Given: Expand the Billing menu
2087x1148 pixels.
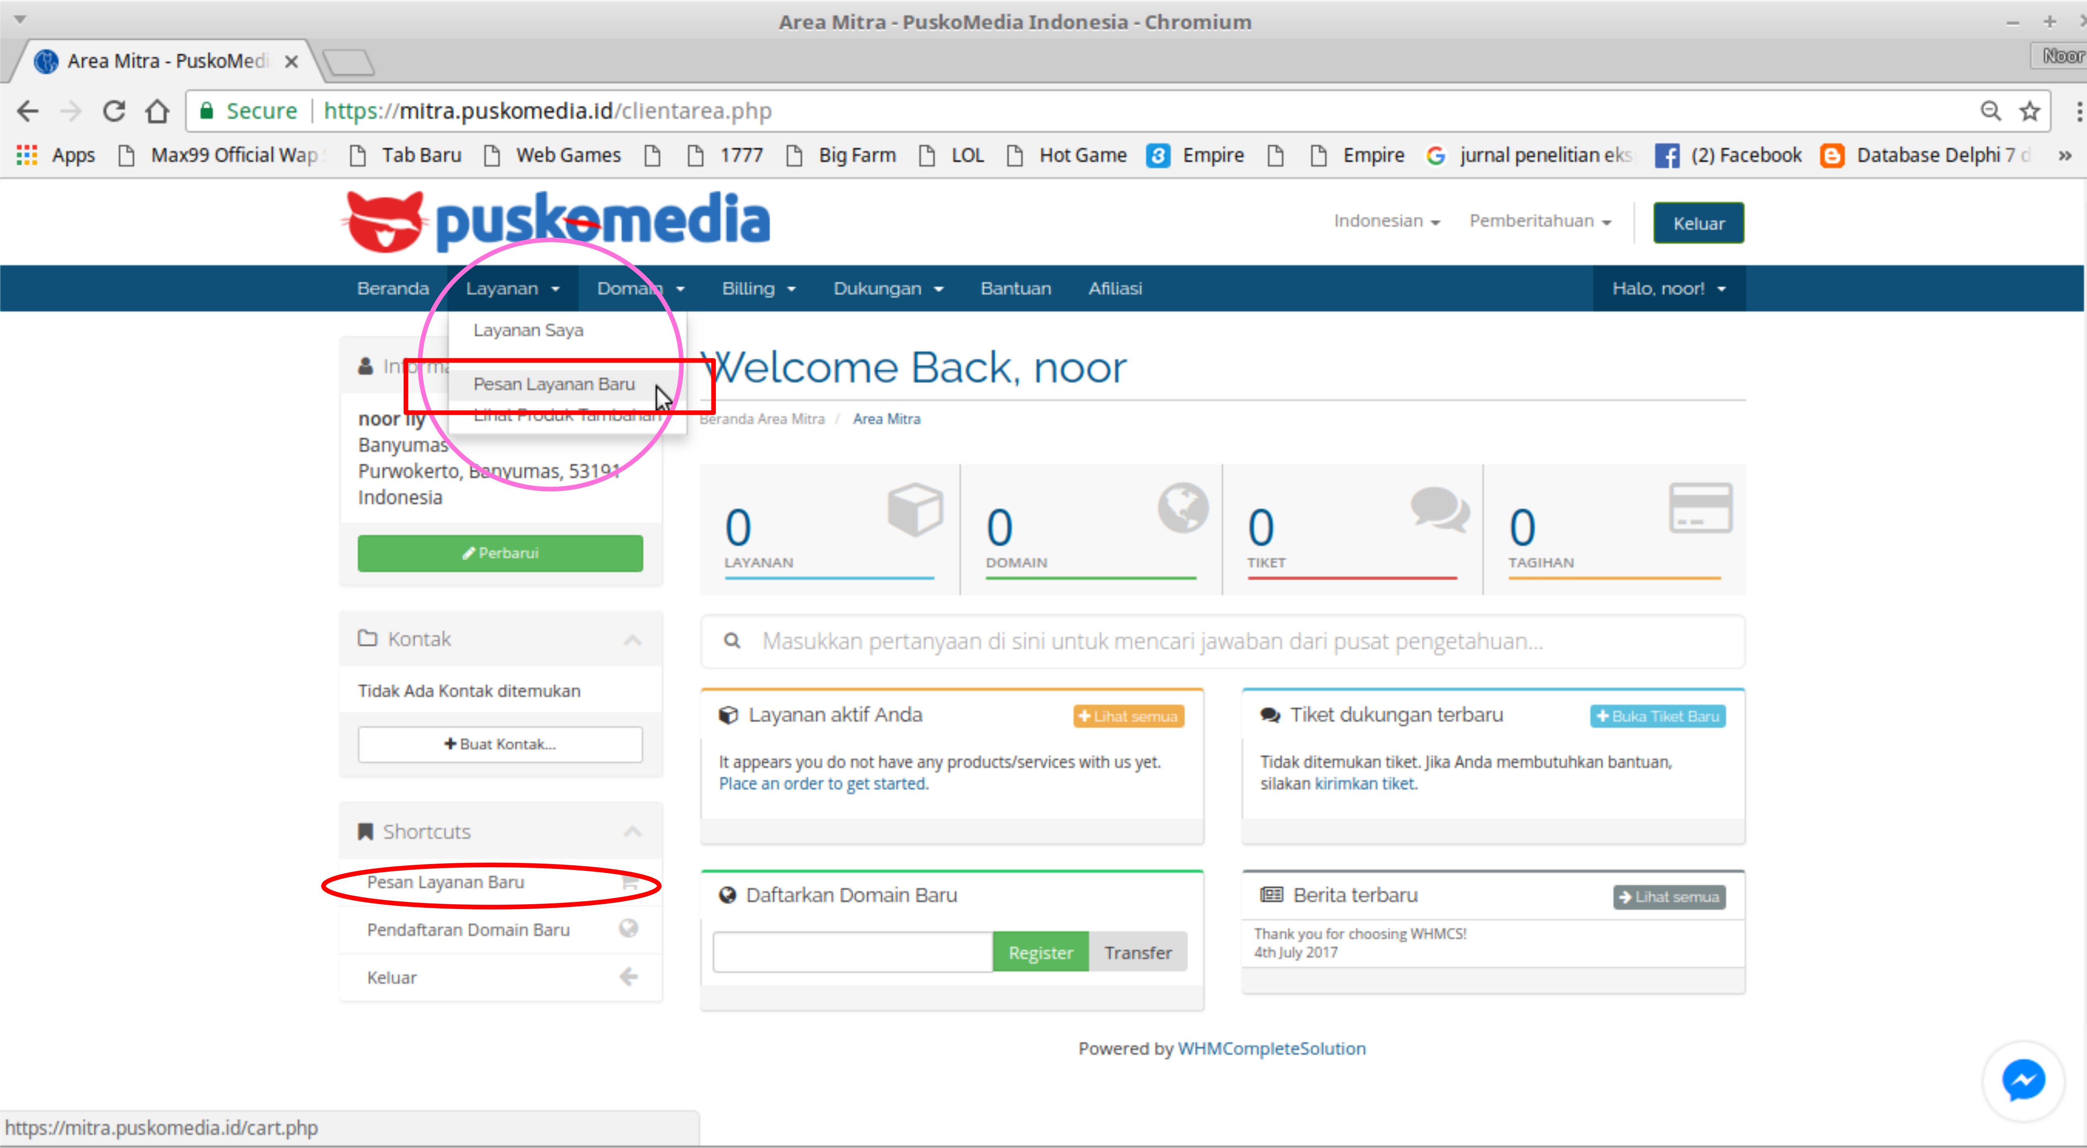Looking at the screenshot, I should tap(759, 288).
